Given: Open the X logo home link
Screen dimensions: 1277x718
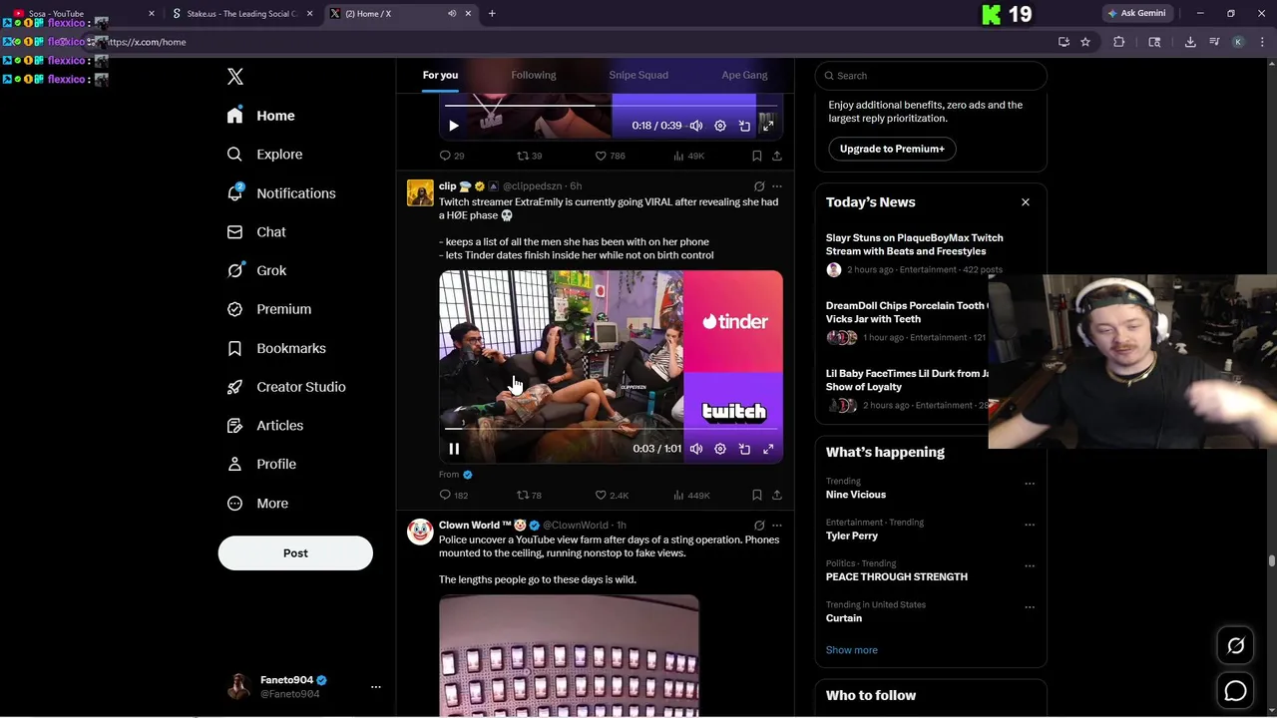Looking at the screenshot, I should pos(235,77).
